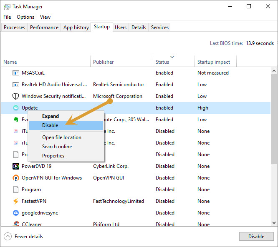Click the Disable button at bottom right

click(x=256, y=237)
